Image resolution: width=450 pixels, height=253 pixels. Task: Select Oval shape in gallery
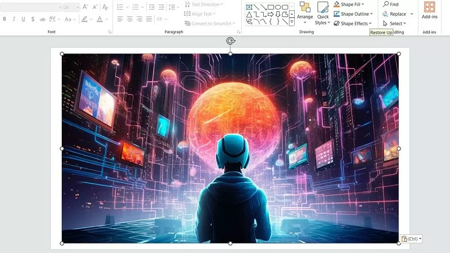point(278,7)
